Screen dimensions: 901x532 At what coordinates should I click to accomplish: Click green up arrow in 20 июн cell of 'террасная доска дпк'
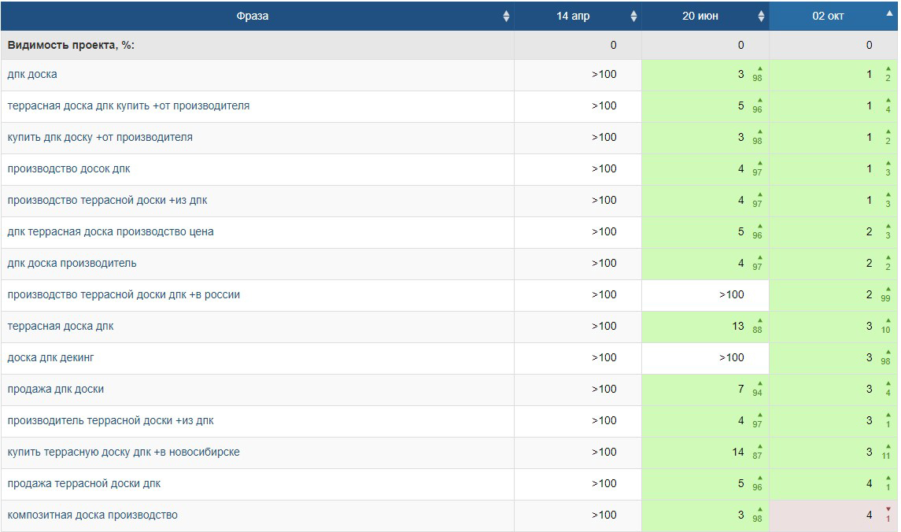(x=759, y=320)
